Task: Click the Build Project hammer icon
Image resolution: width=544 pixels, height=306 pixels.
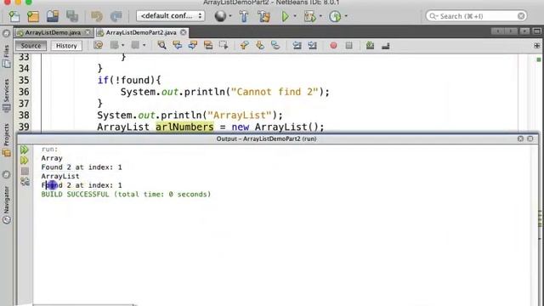Action: [x=244, y=16]
